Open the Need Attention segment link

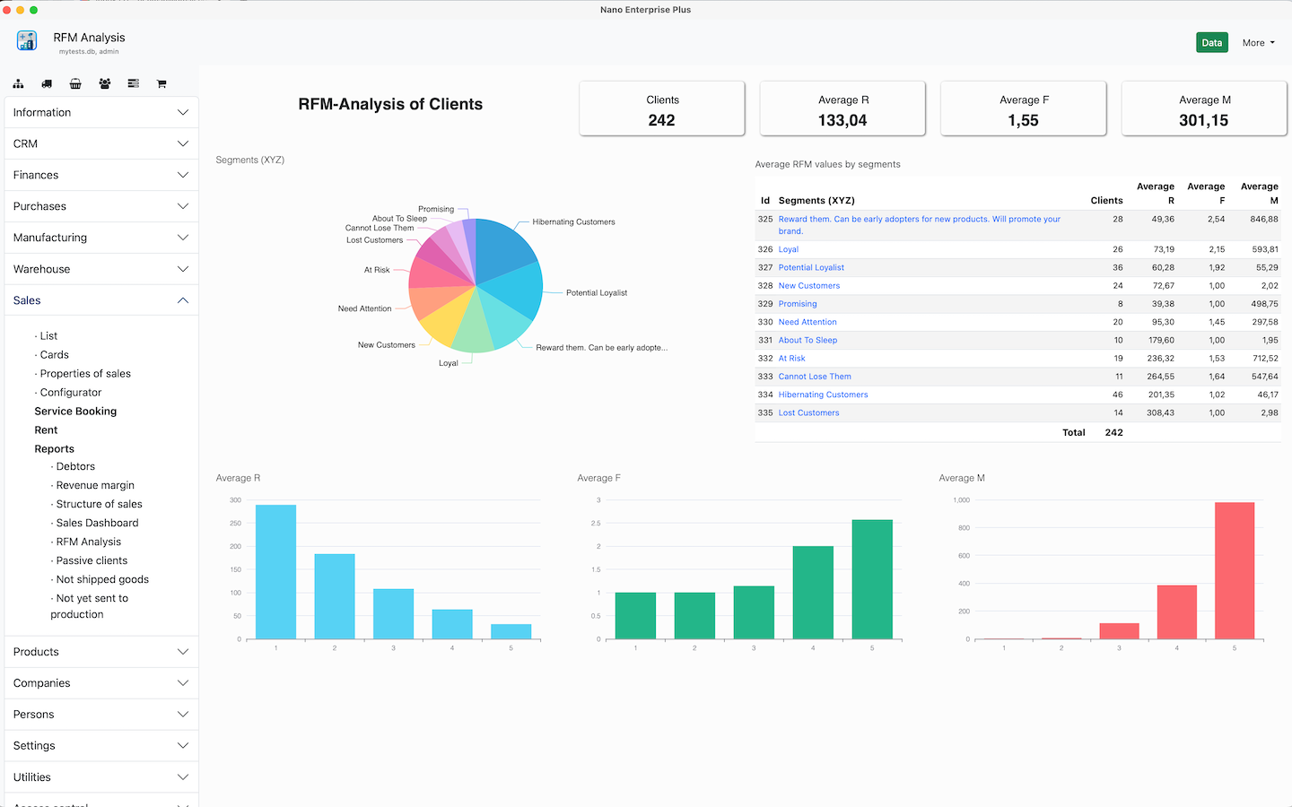[807, 322]
